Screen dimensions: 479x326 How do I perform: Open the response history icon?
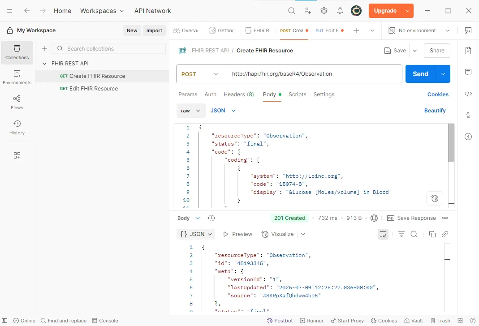click(211, 218)
